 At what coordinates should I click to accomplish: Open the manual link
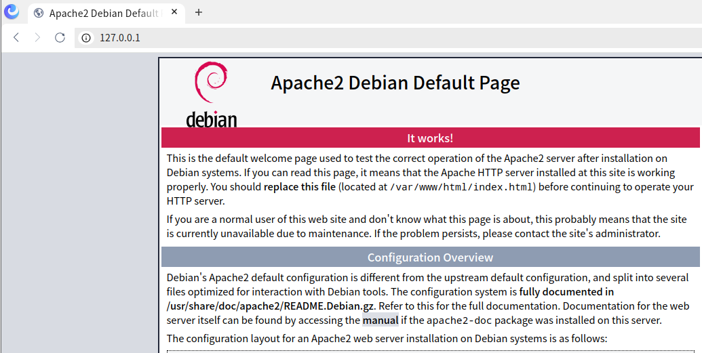(x=381, y=320)
